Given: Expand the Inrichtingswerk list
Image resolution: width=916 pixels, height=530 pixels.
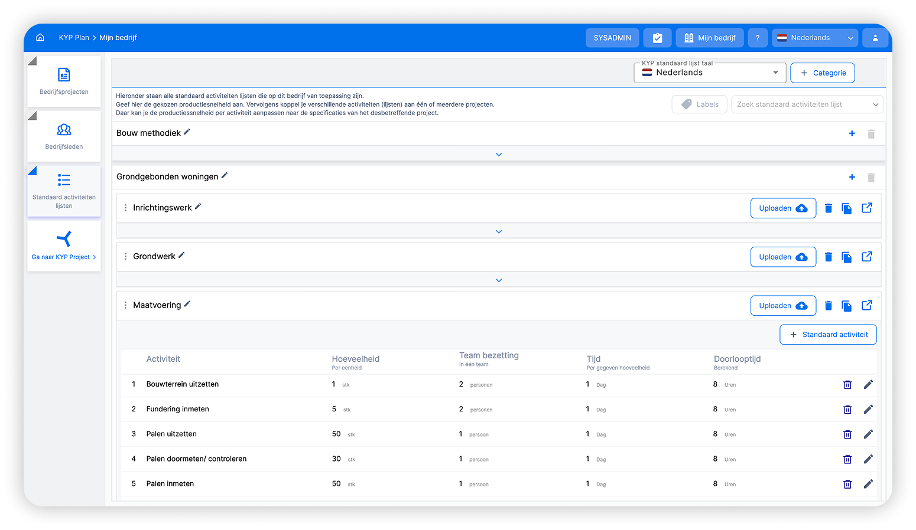Looking at the screenshot, I should [499, 231].
